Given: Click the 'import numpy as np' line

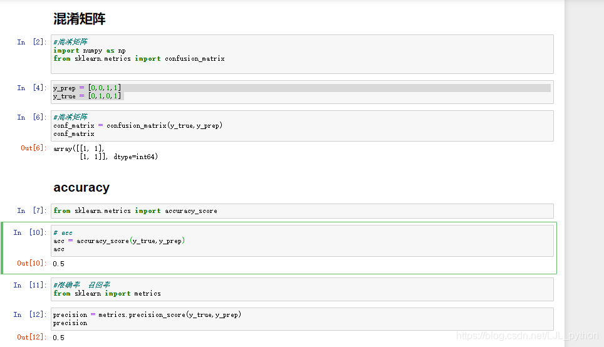Looking at the screenshot, I should pyautogui.click(x=90, y=51).
